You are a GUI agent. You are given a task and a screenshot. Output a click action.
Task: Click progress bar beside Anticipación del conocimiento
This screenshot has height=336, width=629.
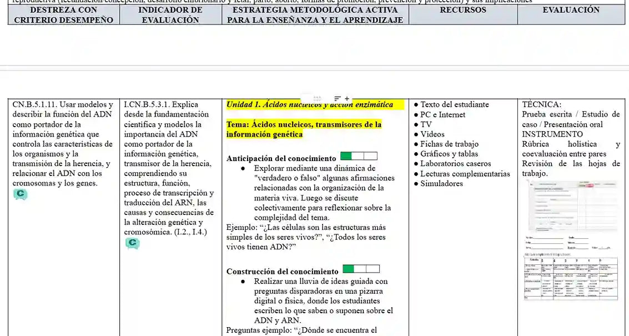coord(358,156)
